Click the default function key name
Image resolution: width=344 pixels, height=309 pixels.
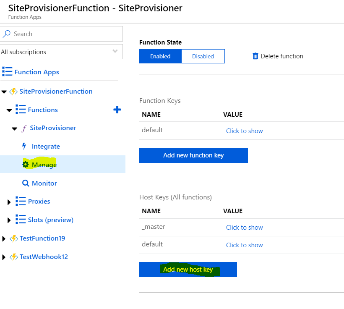click(x=152, y=130)
